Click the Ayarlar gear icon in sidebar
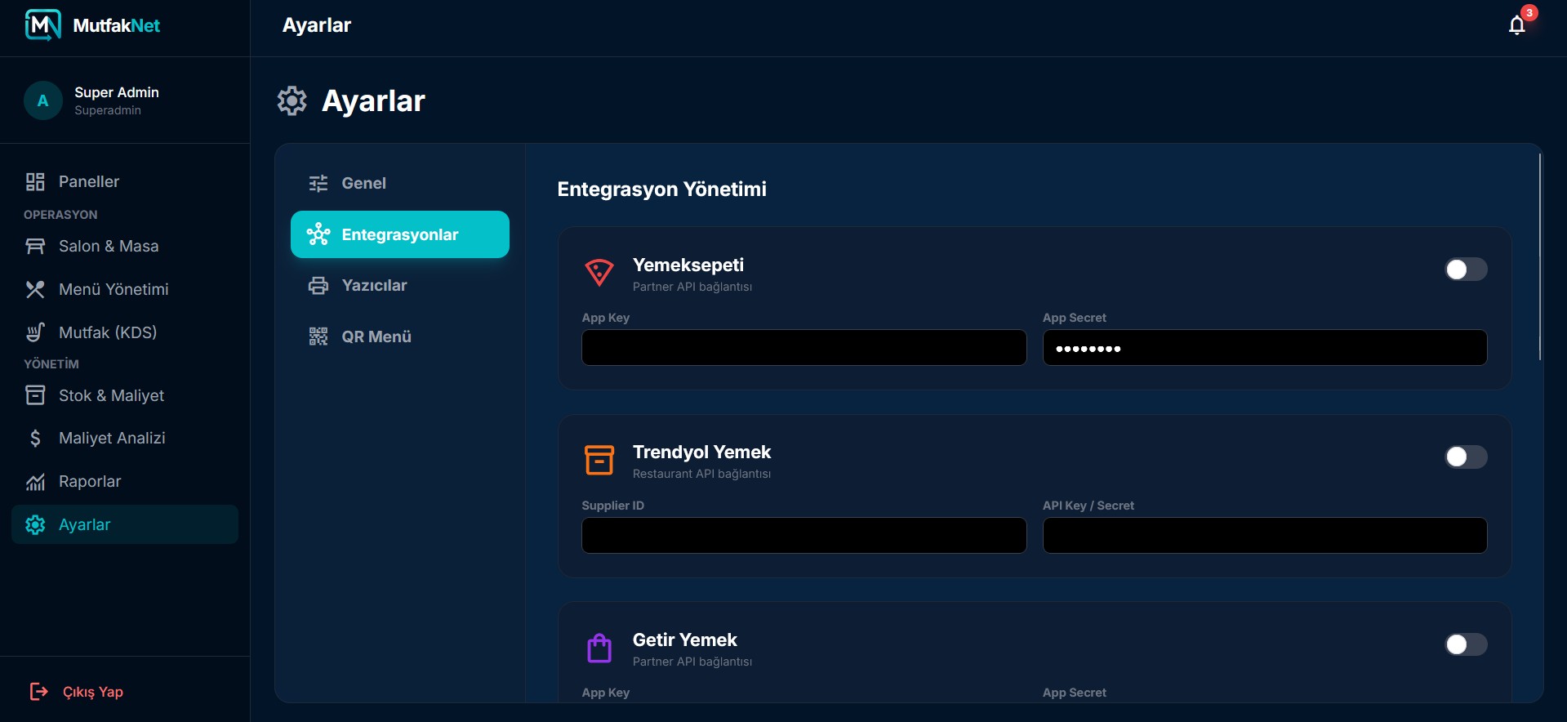Viewport: 1567px width, 722px height. point(35,524)
